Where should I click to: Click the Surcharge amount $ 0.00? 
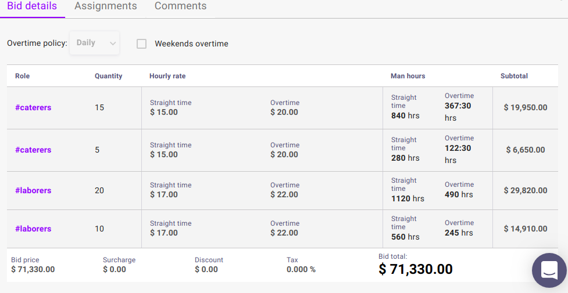[115, 269]
